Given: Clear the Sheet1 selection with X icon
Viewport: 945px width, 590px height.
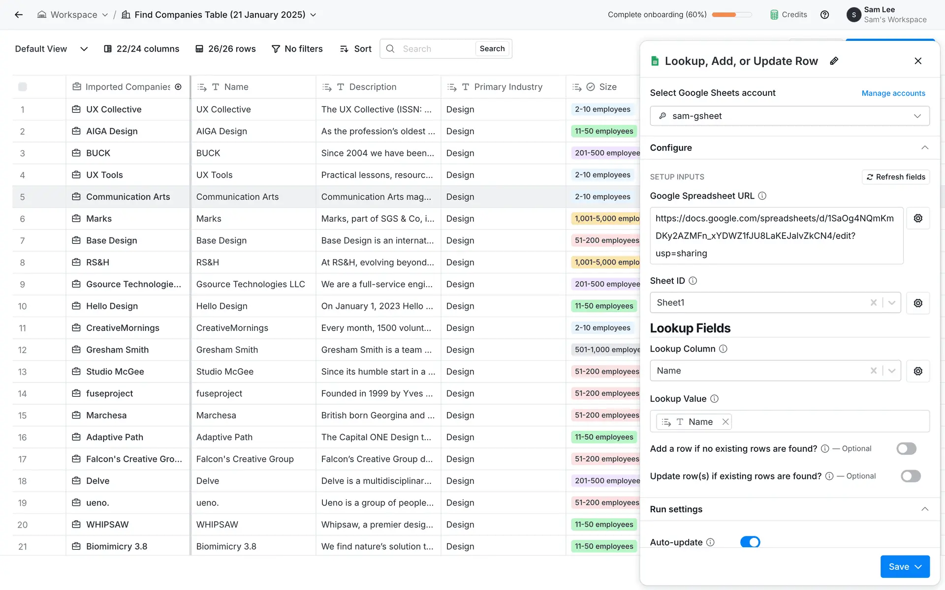Looking at the screenshot, I should 873,303.
